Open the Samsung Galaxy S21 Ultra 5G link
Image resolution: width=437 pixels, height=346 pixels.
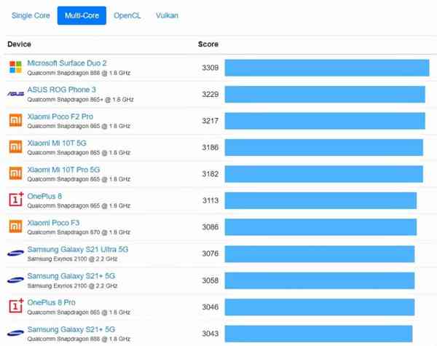(77, 250)
